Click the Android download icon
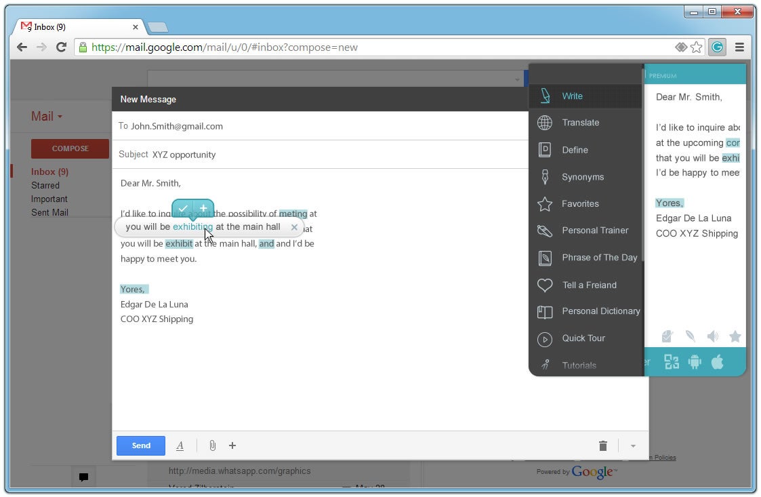This screenshot has width=761, height=497. pos(695,361)
